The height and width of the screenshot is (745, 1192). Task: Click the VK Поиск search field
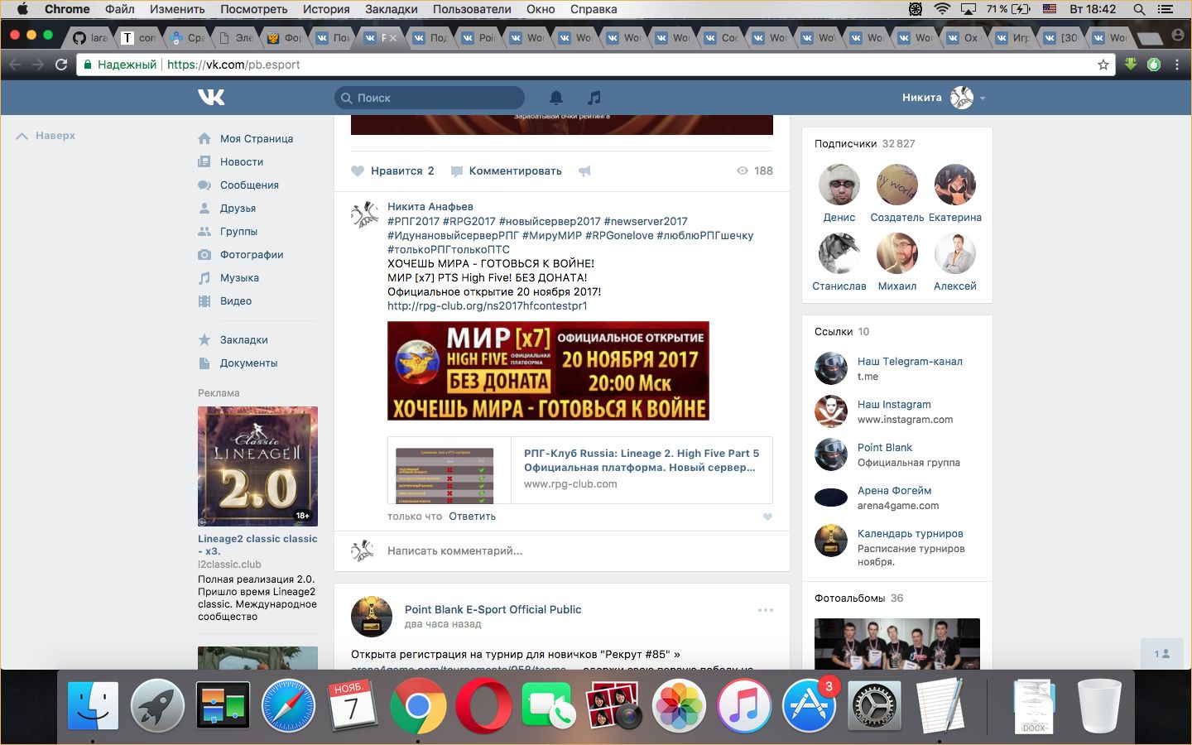(430, 98)
